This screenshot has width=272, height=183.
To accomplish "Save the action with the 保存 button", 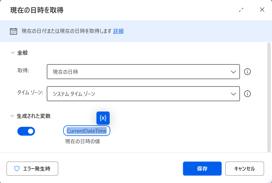I will click(202, 169).
